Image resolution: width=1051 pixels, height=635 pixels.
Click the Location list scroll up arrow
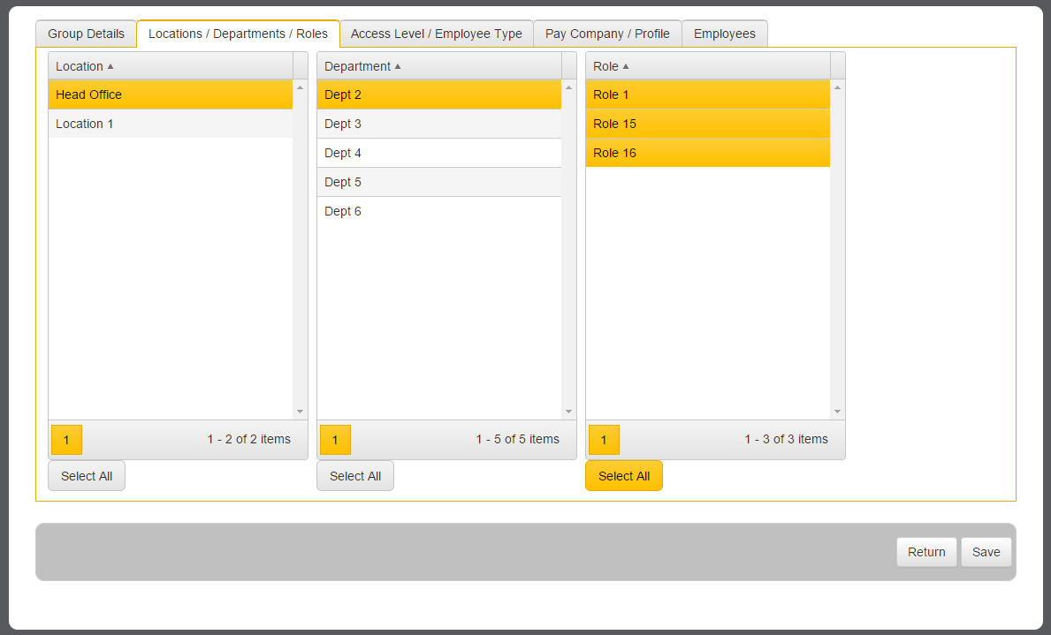tap(301, 87)
